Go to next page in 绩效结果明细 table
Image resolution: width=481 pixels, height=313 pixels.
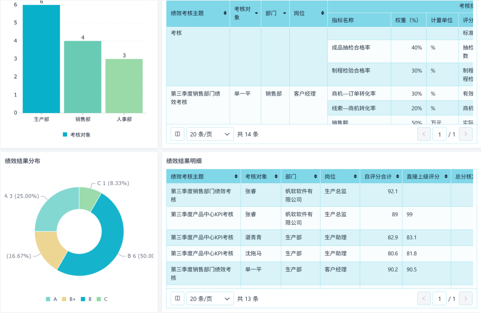pos(465,299)
